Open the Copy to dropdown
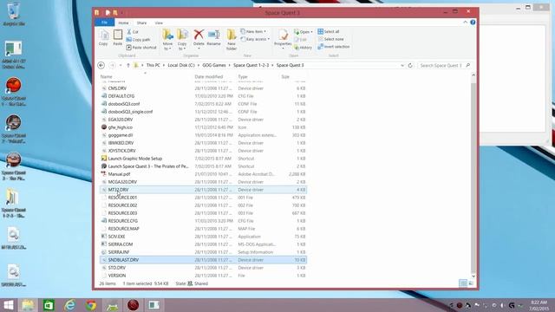555x312 pixels. [x=182, y=40]
